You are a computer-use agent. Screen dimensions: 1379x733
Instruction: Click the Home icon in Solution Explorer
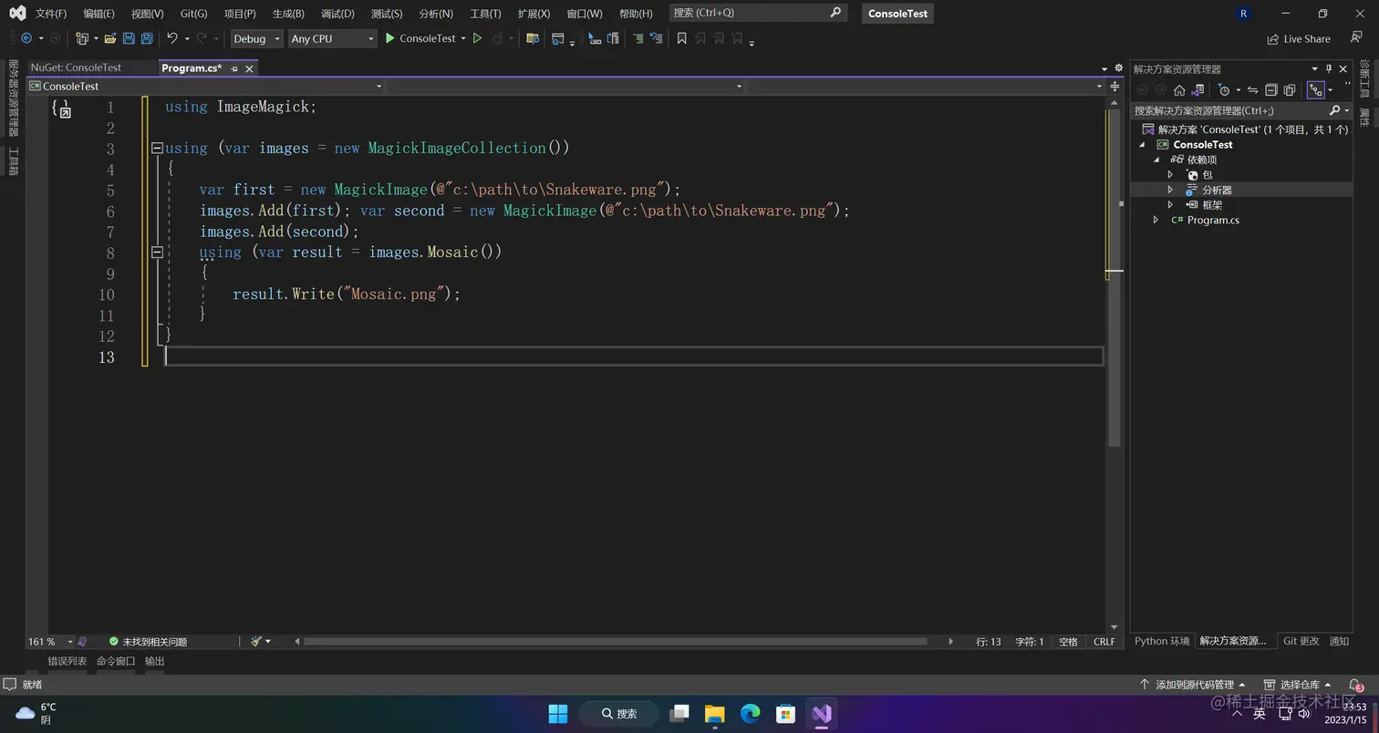(x=1179, y=90)
